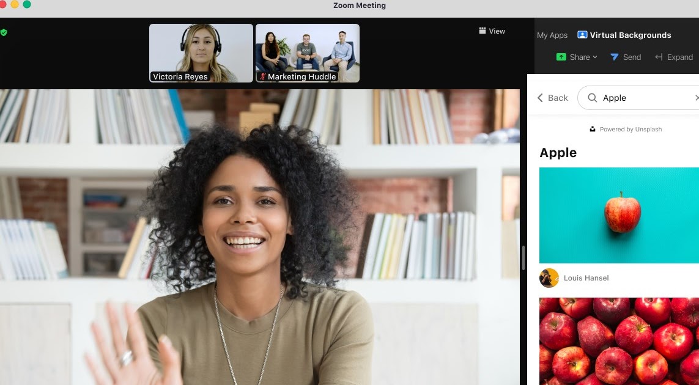The image size is (699, 385).
Task: Go Back in Virtual Backgrounds panel
Action: pos(553,98)
